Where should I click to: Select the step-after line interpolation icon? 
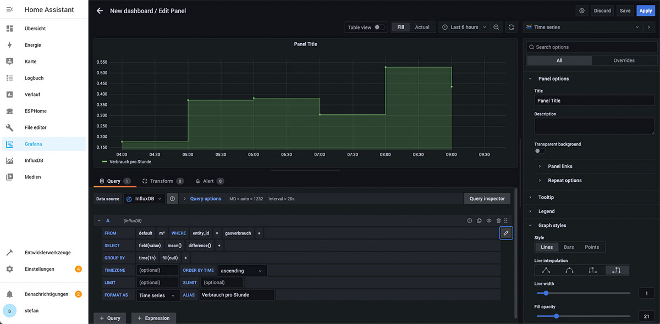(616, 270)
